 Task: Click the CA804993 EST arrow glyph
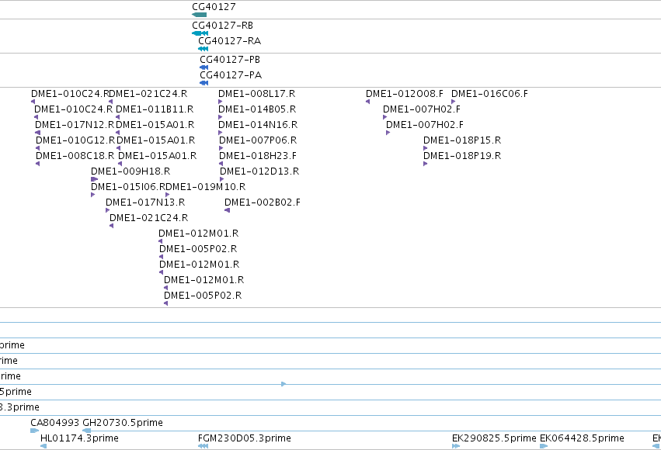point(35,431)
